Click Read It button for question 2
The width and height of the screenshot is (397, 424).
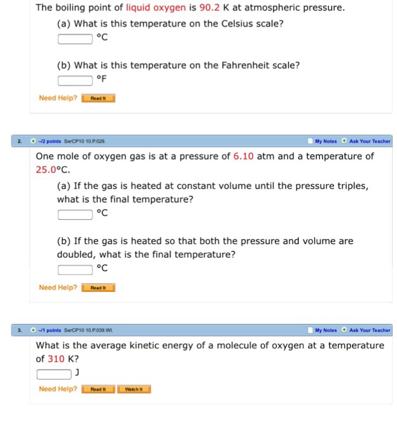pos(98,288)
